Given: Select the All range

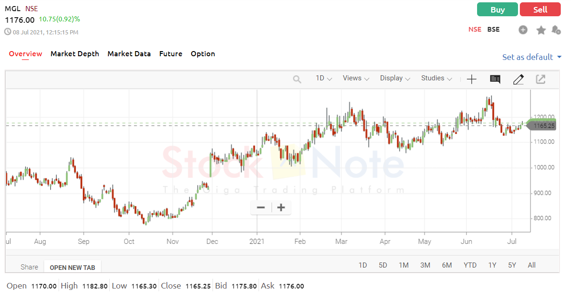Looking at the screenshot, I should coord(532,265).
